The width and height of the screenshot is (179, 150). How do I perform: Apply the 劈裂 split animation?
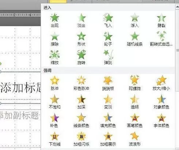[x=161, y=20]
